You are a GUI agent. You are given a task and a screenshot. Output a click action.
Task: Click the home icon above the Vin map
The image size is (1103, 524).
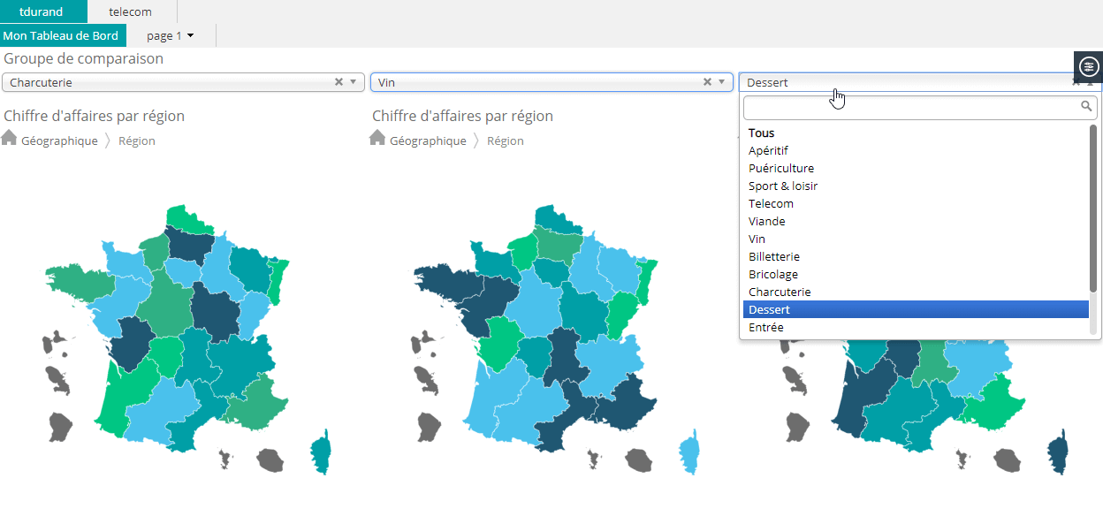[377, 137]
